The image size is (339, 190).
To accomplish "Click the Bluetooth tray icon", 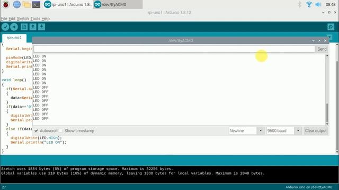I will click(x=299, y=4).
